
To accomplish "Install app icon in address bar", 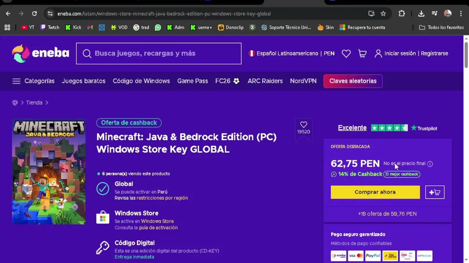I will pyautogui.click(x=372, y=14).
